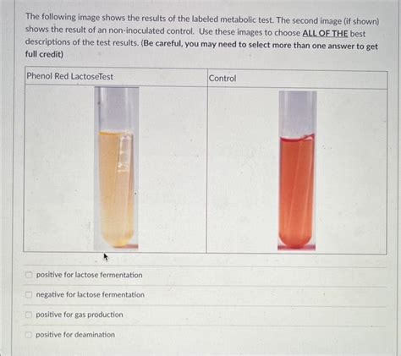
Task: Click the empty top of the lactose tube
Action: 116,108
